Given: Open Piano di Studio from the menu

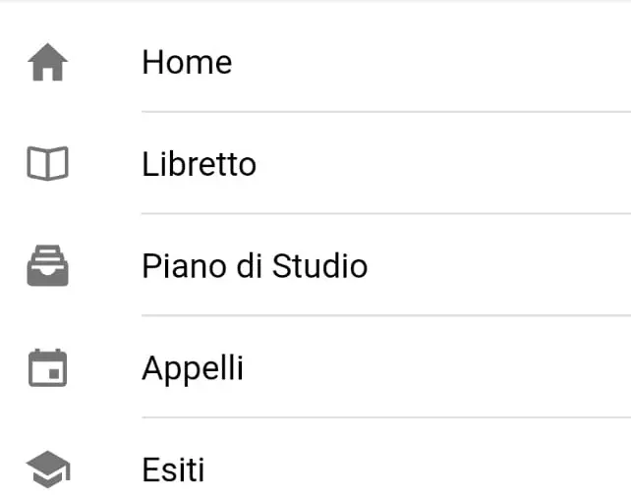Looking at the screenshot, I should click(315, 265).
